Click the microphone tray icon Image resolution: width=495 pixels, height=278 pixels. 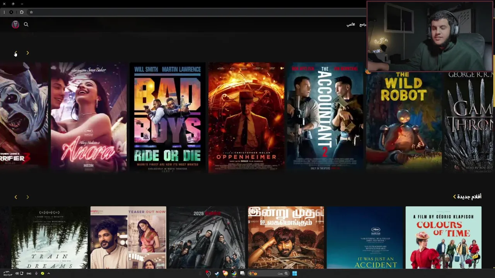coord(36,273)
